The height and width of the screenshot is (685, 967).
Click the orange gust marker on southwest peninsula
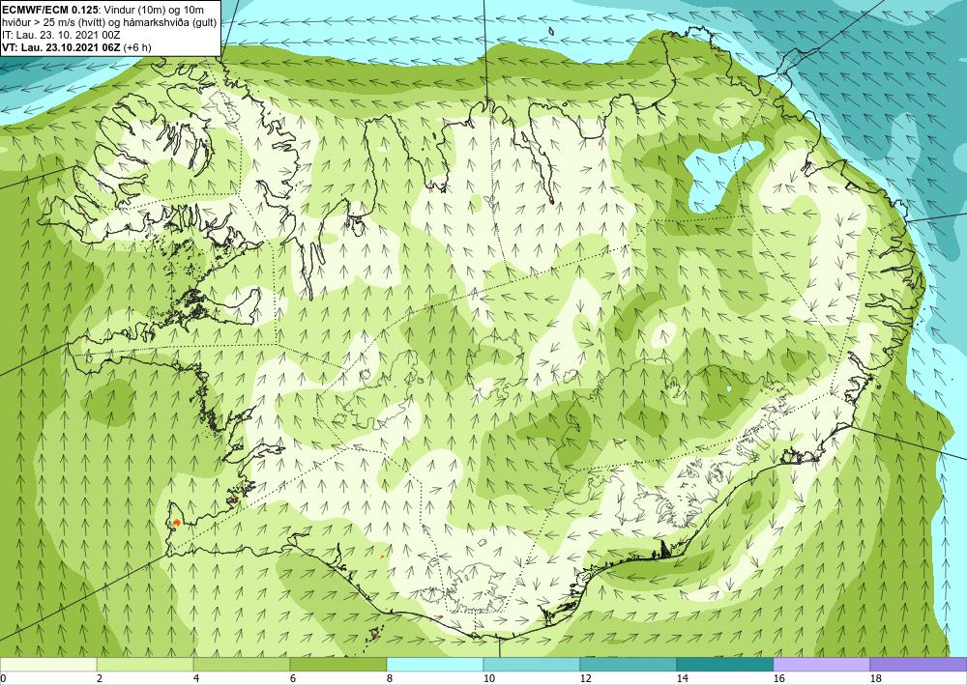coord(176,523)
